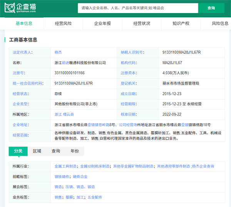This screenshot has height=207, width=231.
Task: Switch to the 年份 sub-tab
Action: click(x=75, y=151)
